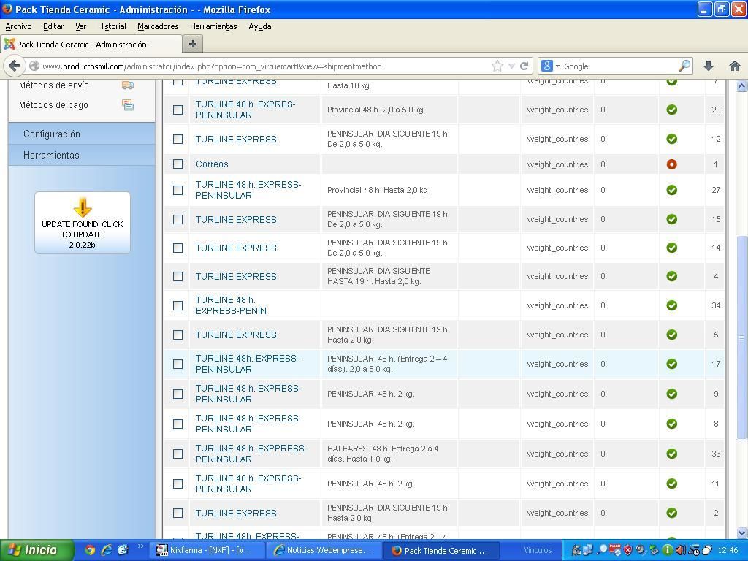Check box for TURLINE EXPRESS with ID 2
This screenshot has height=561, width=748.
(178, 513)
